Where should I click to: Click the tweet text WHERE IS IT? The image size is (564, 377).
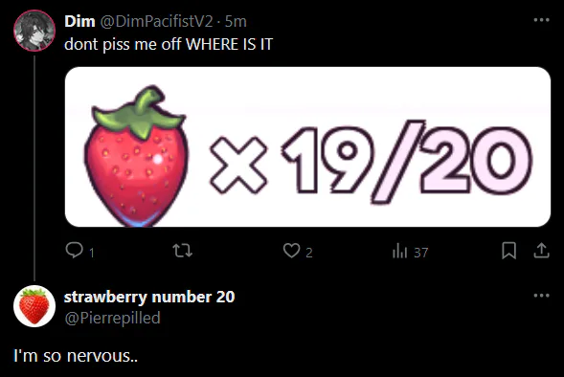[229, 45]
